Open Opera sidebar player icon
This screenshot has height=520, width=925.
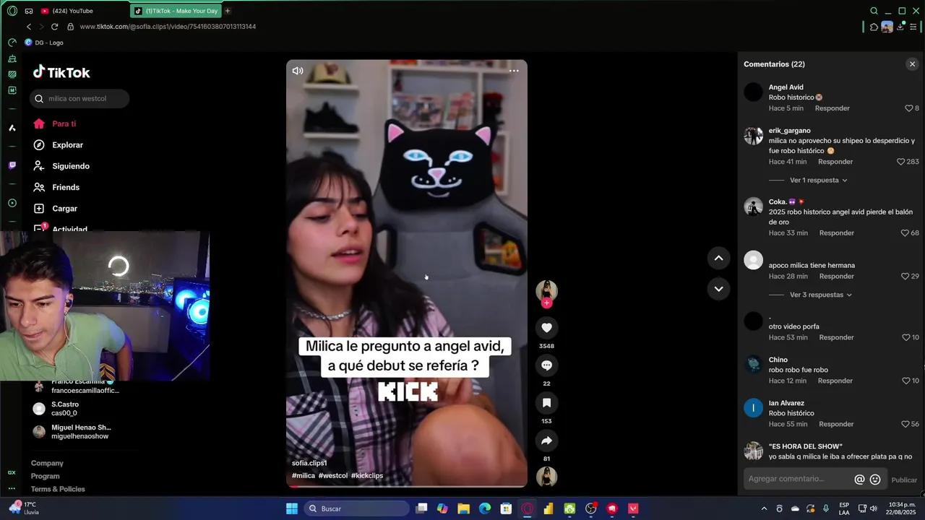pos(12,203)
